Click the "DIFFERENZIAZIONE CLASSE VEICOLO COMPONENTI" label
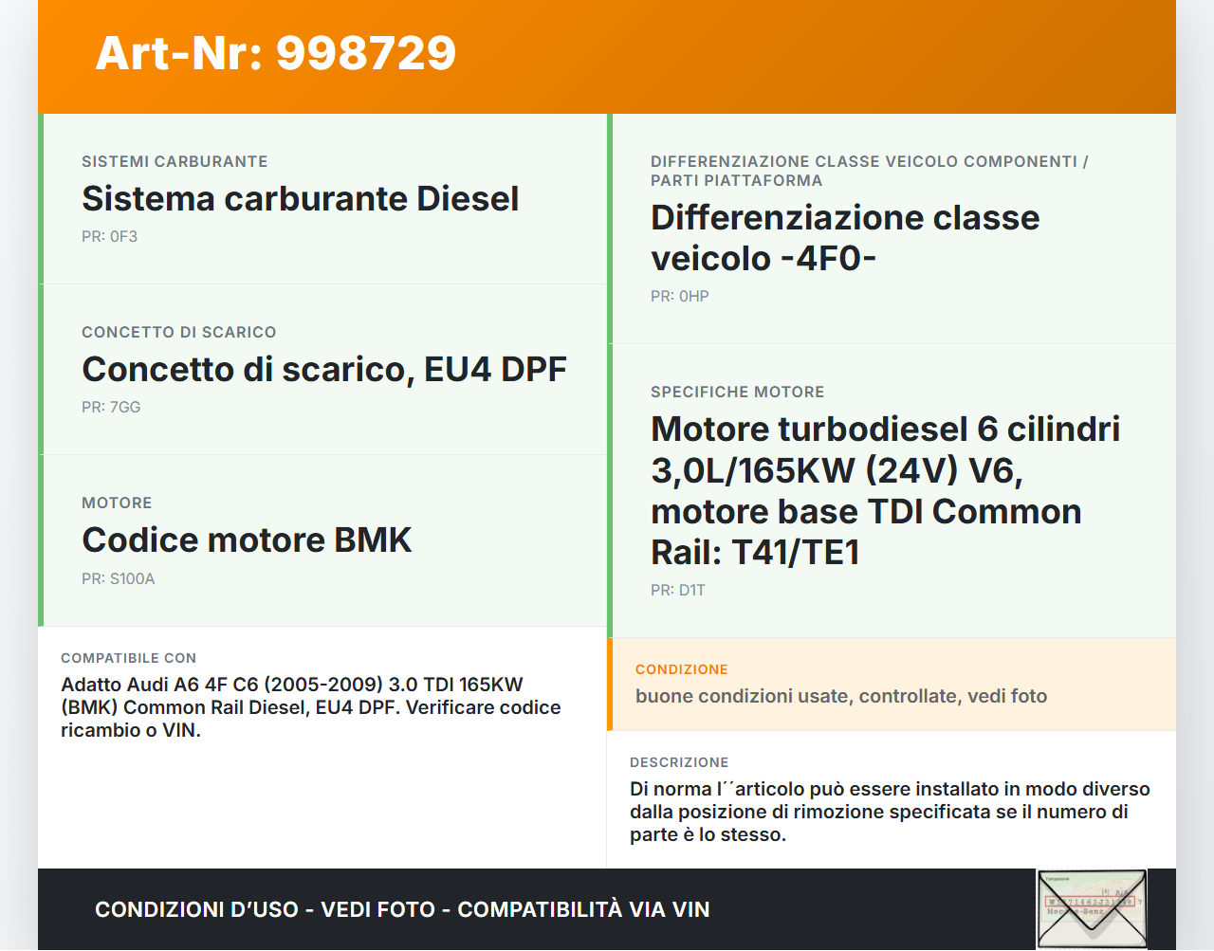 (x=869, y=172)
